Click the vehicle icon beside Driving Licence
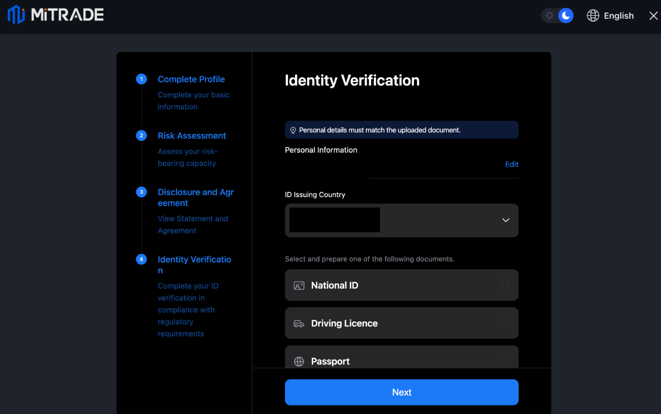Image resolution: width=661 pixels, height=414 pixels. coord(300,323)
